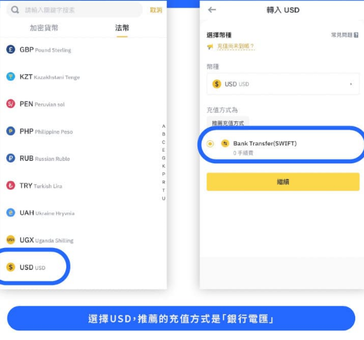
Task: Select the PHP peso coin icon
Action: click(x=11, y=131)
